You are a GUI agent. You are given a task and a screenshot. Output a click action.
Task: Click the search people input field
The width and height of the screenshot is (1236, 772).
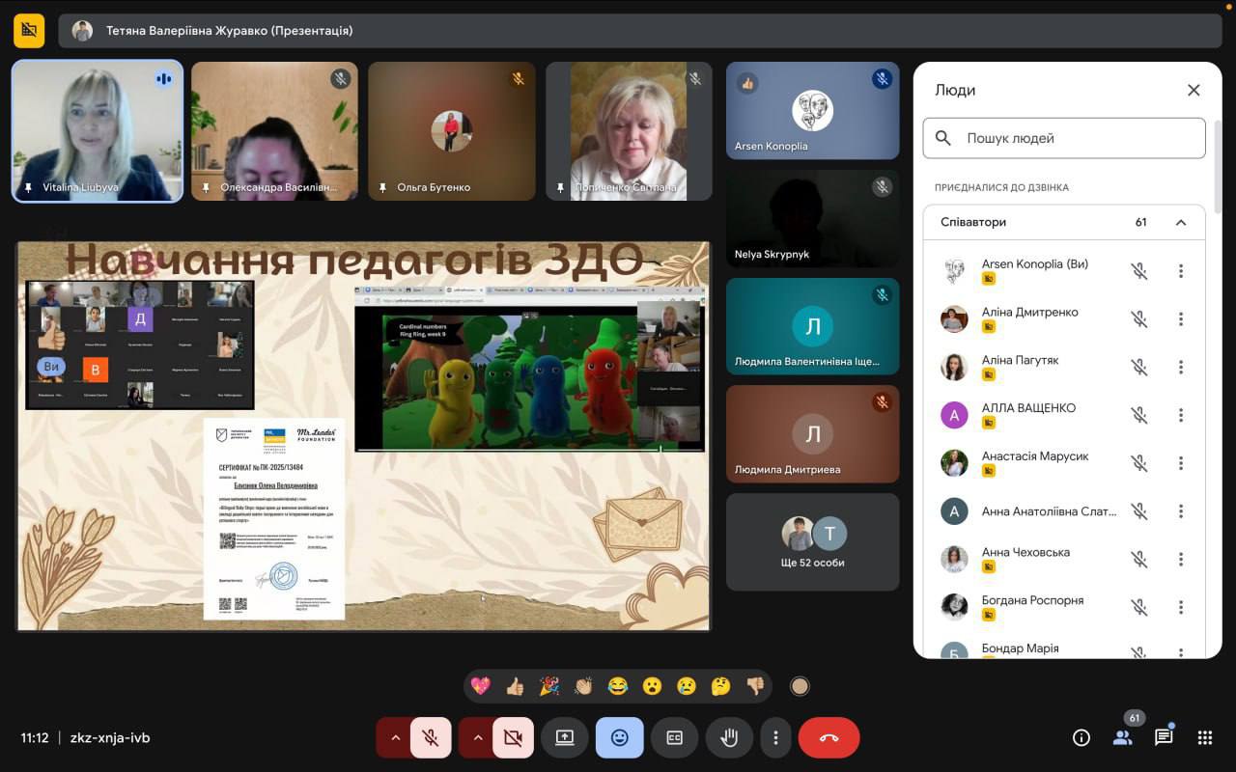[1064, 138]
